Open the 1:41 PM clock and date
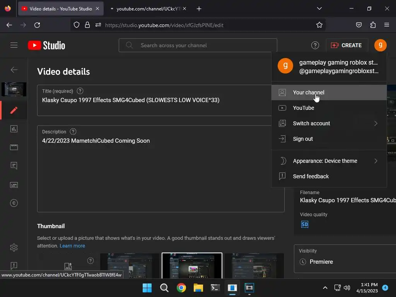Image resolution: width=396 pixels, height=297 pixels. tap(367, 288)
